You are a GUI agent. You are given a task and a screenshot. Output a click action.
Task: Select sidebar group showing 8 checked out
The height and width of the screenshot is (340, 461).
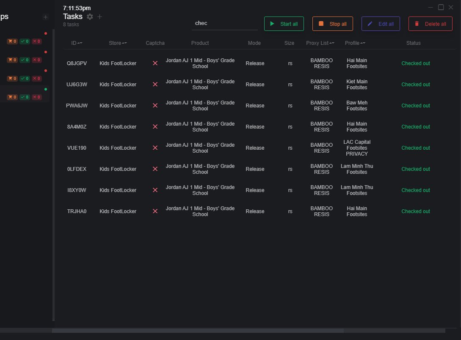point(25,94)
